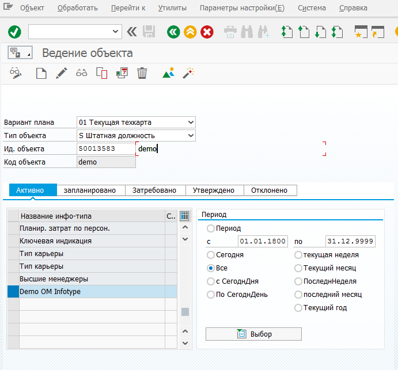
Task: Open the Обработать menu
Action: pos(78,8)
